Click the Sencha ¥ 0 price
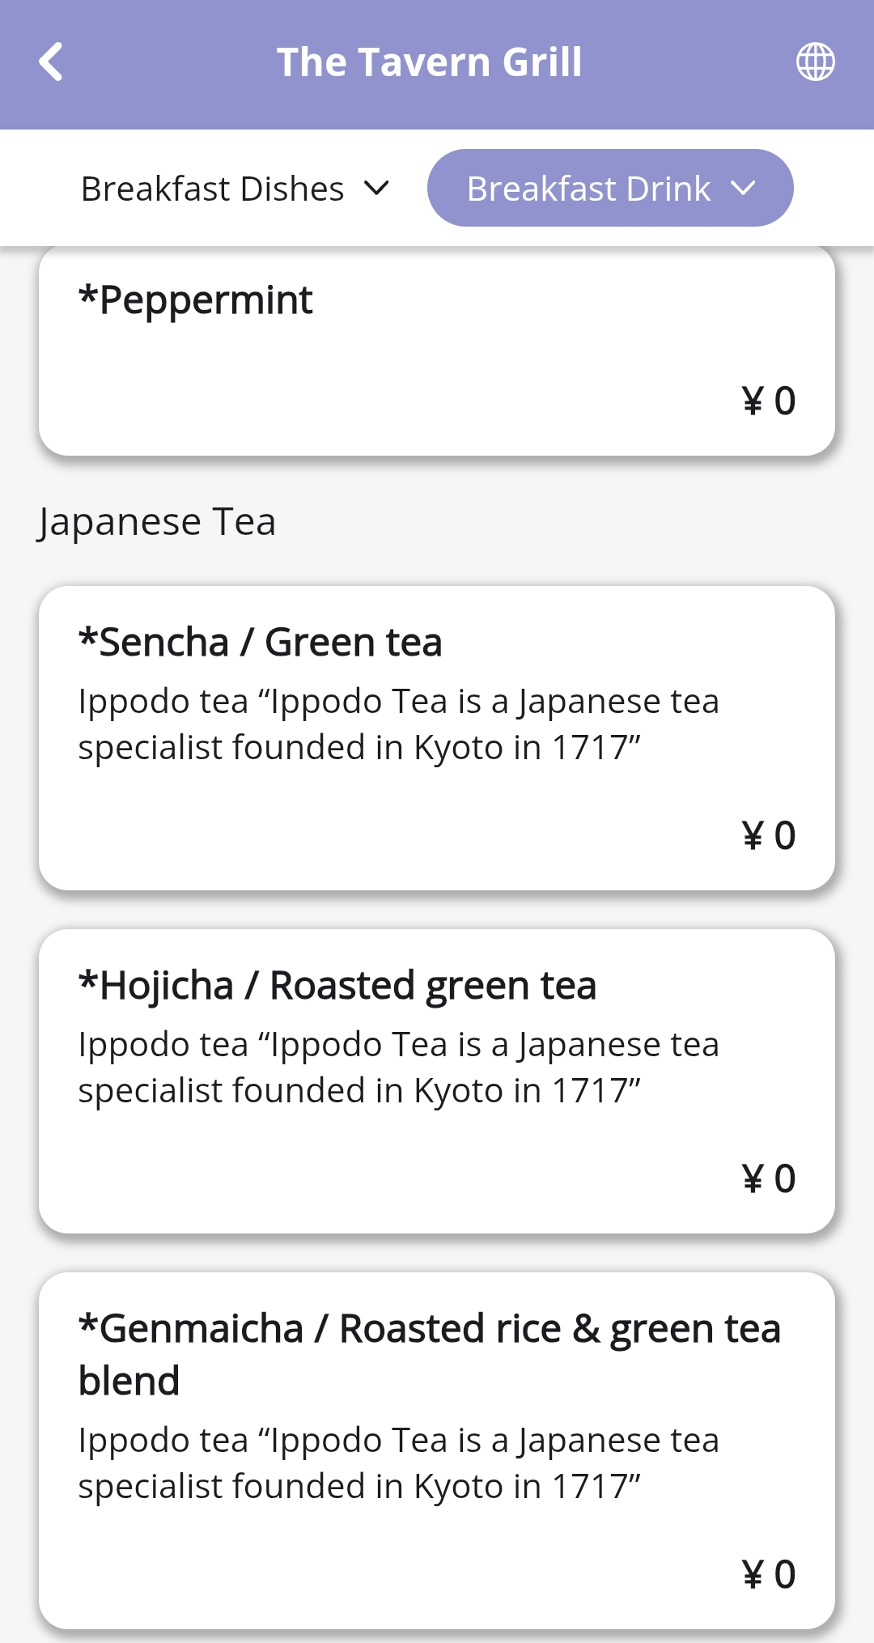The image size is (874, 1643). 768,835
